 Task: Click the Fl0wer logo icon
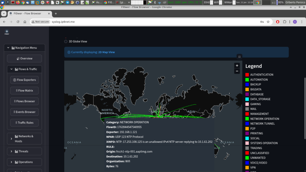(7, 32)
